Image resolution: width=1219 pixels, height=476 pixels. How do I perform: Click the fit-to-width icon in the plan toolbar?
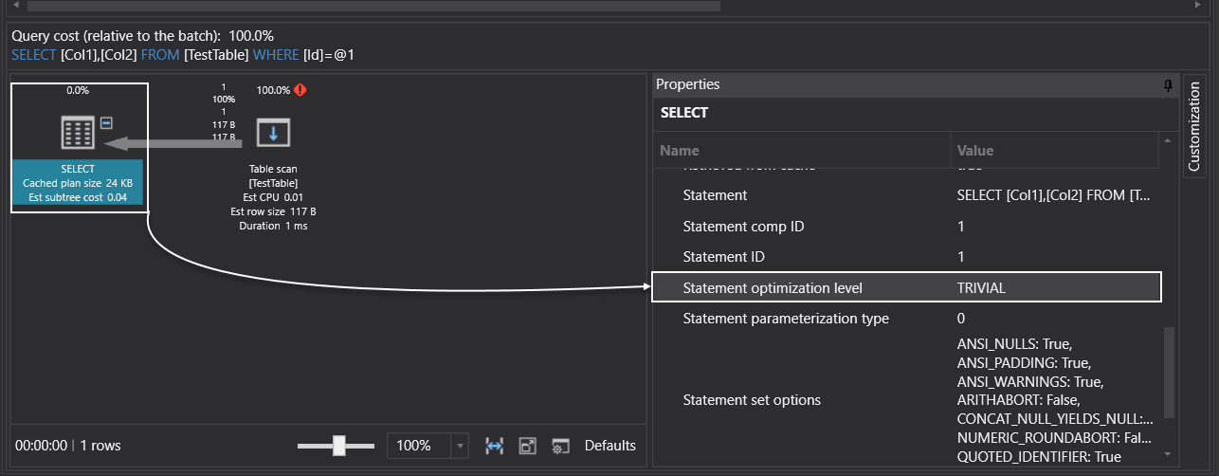click(x=494, y=446)
